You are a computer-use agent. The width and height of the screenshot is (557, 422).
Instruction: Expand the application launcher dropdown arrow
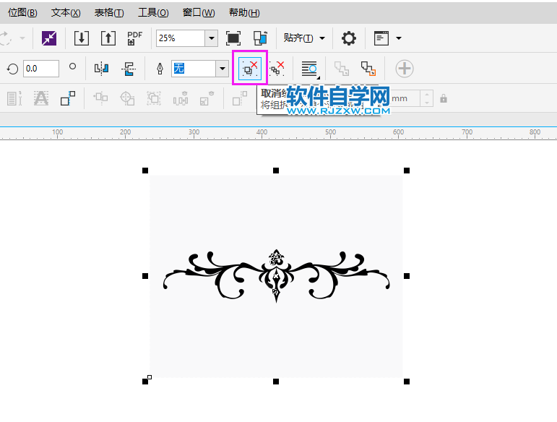(399, 38)
